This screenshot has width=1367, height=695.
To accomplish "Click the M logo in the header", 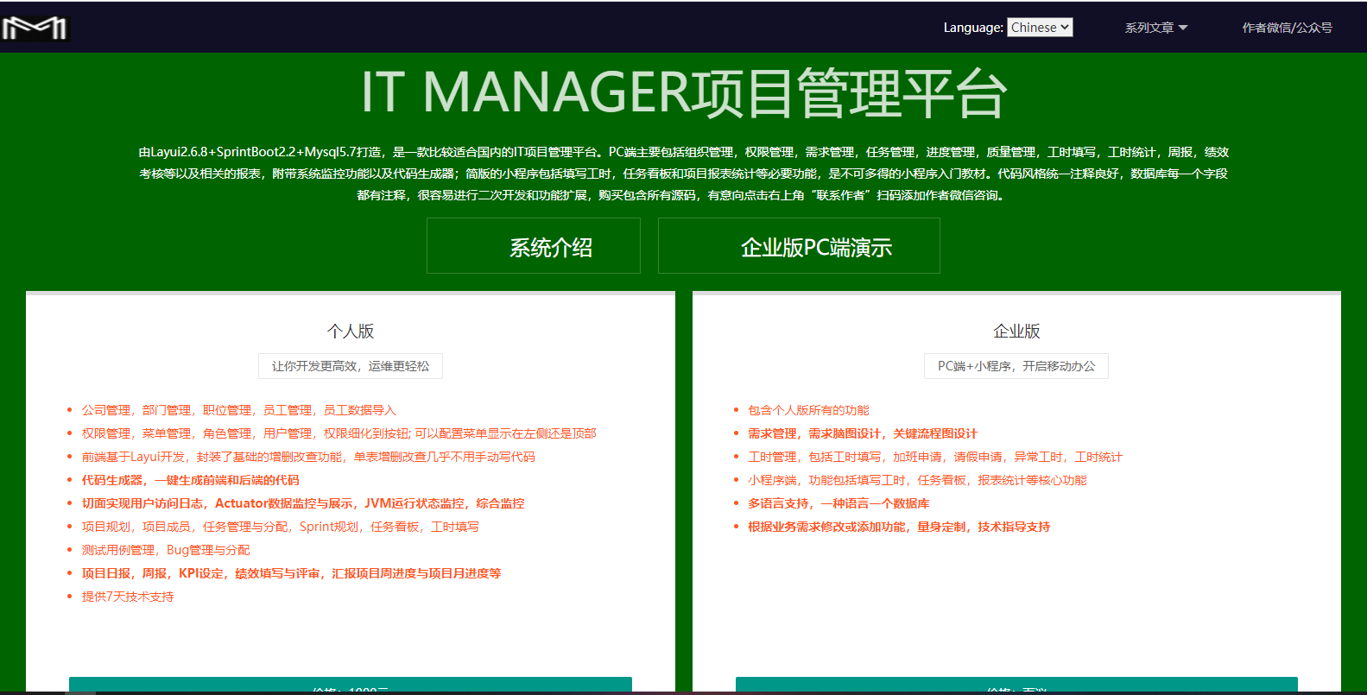I will (35, 28).
